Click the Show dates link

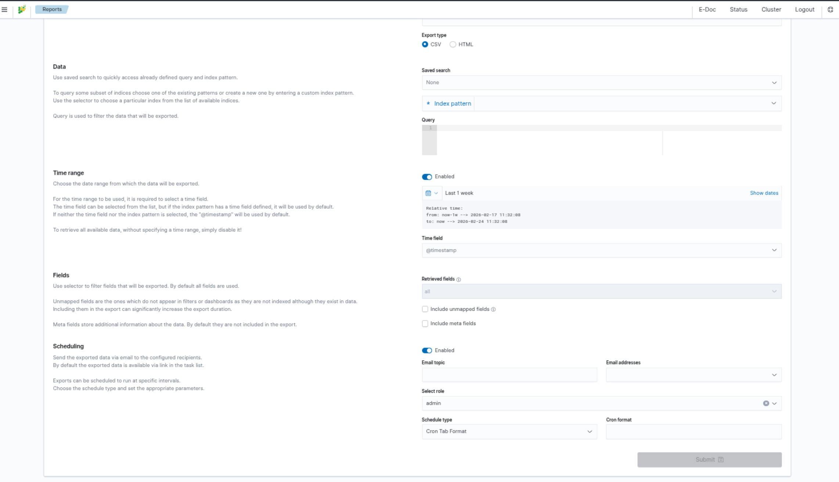click(x=764, y=193)
